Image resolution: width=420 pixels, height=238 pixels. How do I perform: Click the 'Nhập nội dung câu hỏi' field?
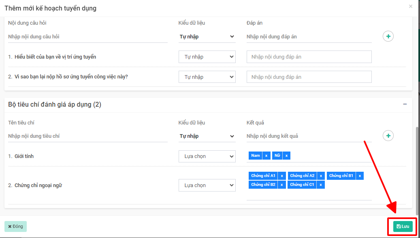coord(87,37)
